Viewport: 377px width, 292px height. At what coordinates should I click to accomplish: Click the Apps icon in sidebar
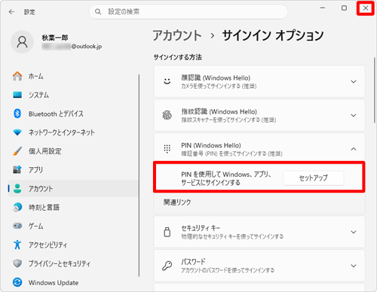[17, 169]
